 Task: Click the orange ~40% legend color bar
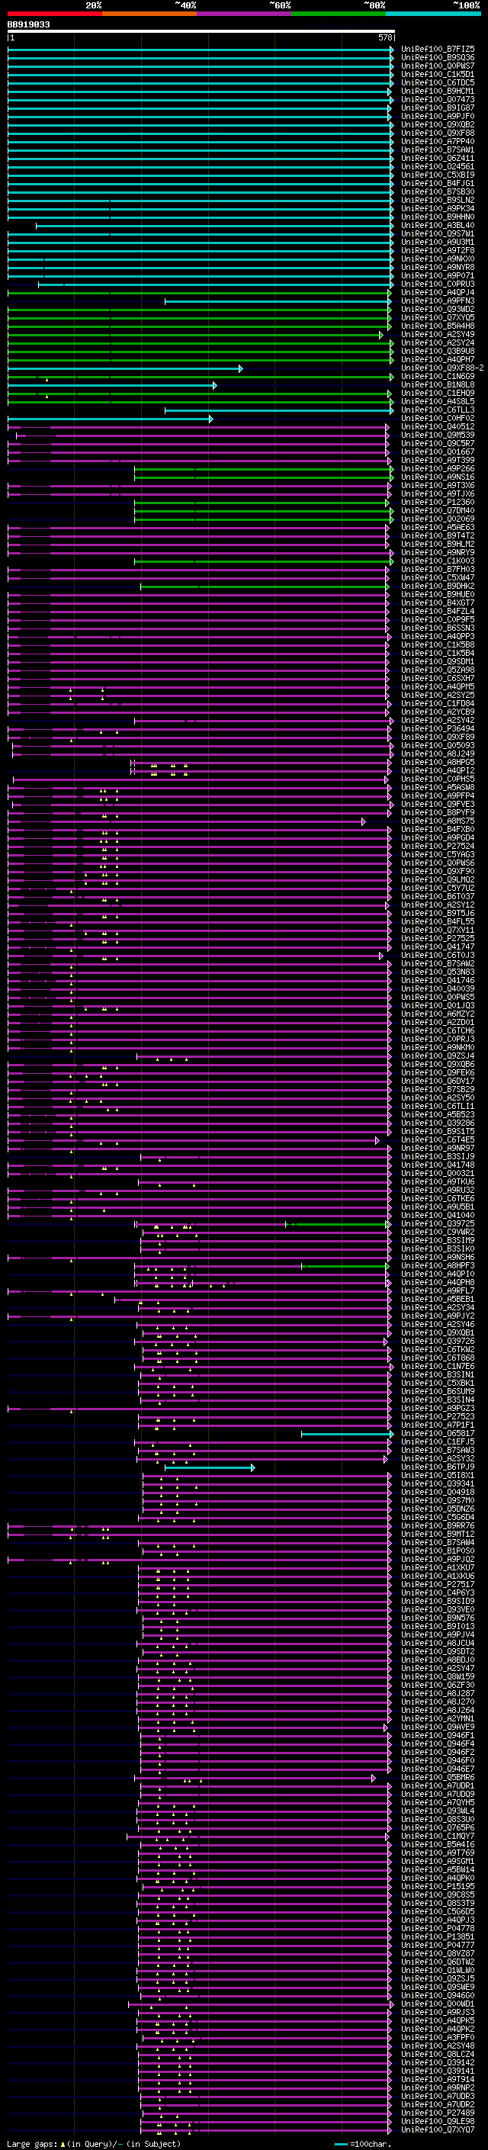pos(149,14)
